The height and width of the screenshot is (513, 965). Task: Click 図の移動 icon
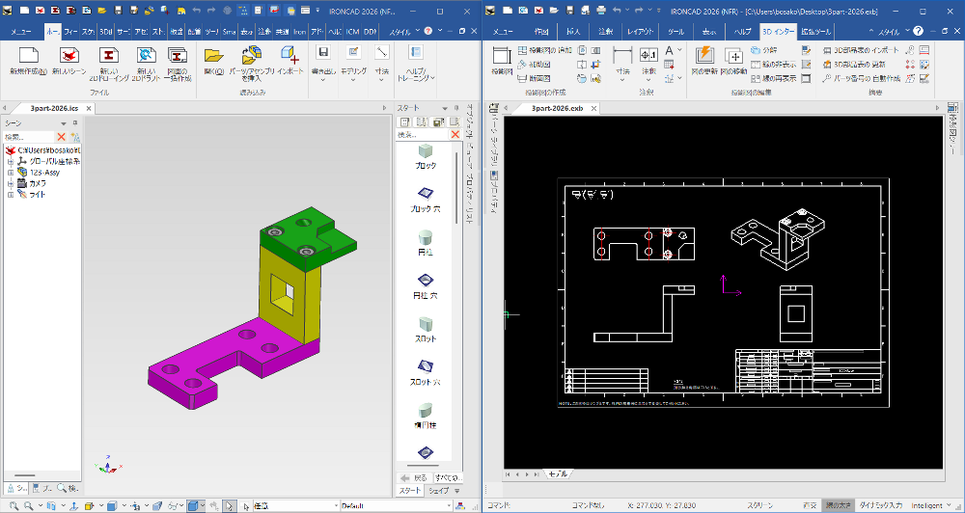tap(733, 62)
